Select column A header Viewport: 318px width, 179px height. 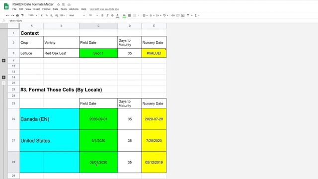click(x=31, y=26)
